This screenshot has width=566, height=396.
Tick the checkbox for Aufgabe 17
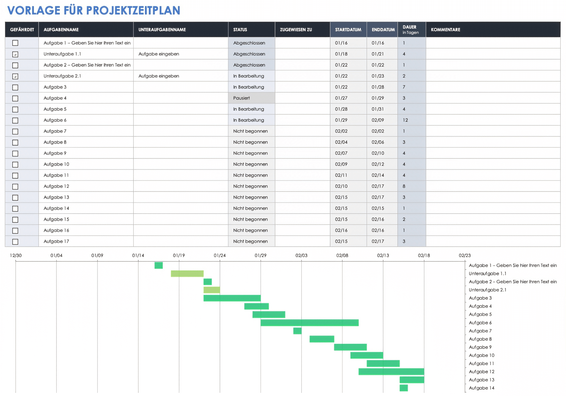15,242
